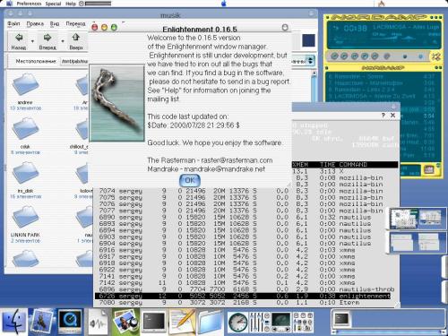Expand the forward history dropdown arrow
The width and height of the screenshot is (448, 336).
[63, 41]
